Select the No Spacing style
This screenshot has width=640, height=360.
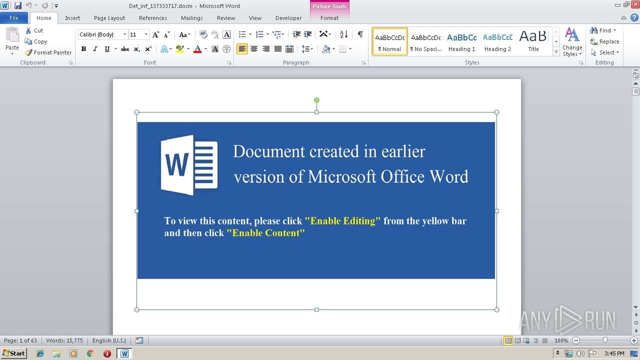point(425,41)
